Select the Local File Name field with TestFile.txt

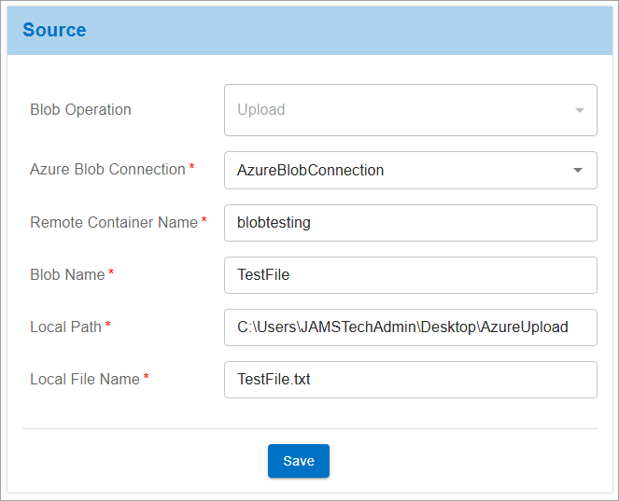tap(411, 380)
